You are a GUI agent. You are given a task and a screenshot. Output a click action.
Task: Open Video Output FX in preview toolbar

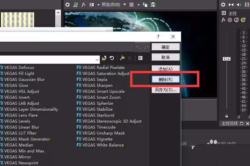(x=83, y=5)
